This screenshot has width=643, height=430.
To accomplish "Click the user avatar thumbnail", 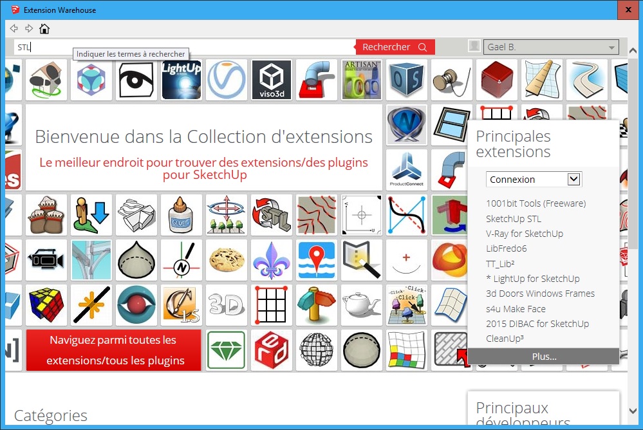I will (474, 46).
